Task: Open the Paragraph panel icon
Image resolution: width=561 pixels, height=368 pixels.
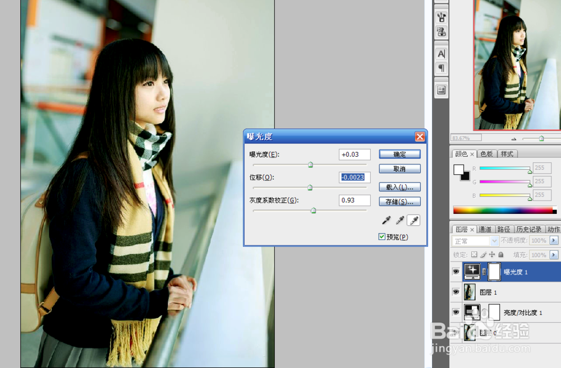Action: (441, 68)
